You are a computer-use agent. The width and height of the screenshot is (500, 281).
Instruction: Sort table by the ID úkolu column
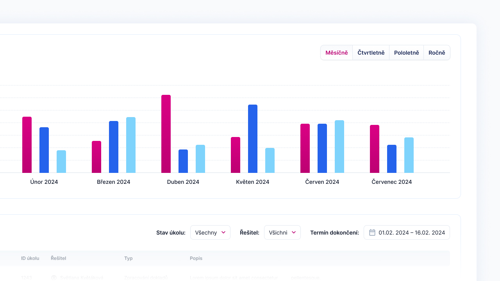30,258
